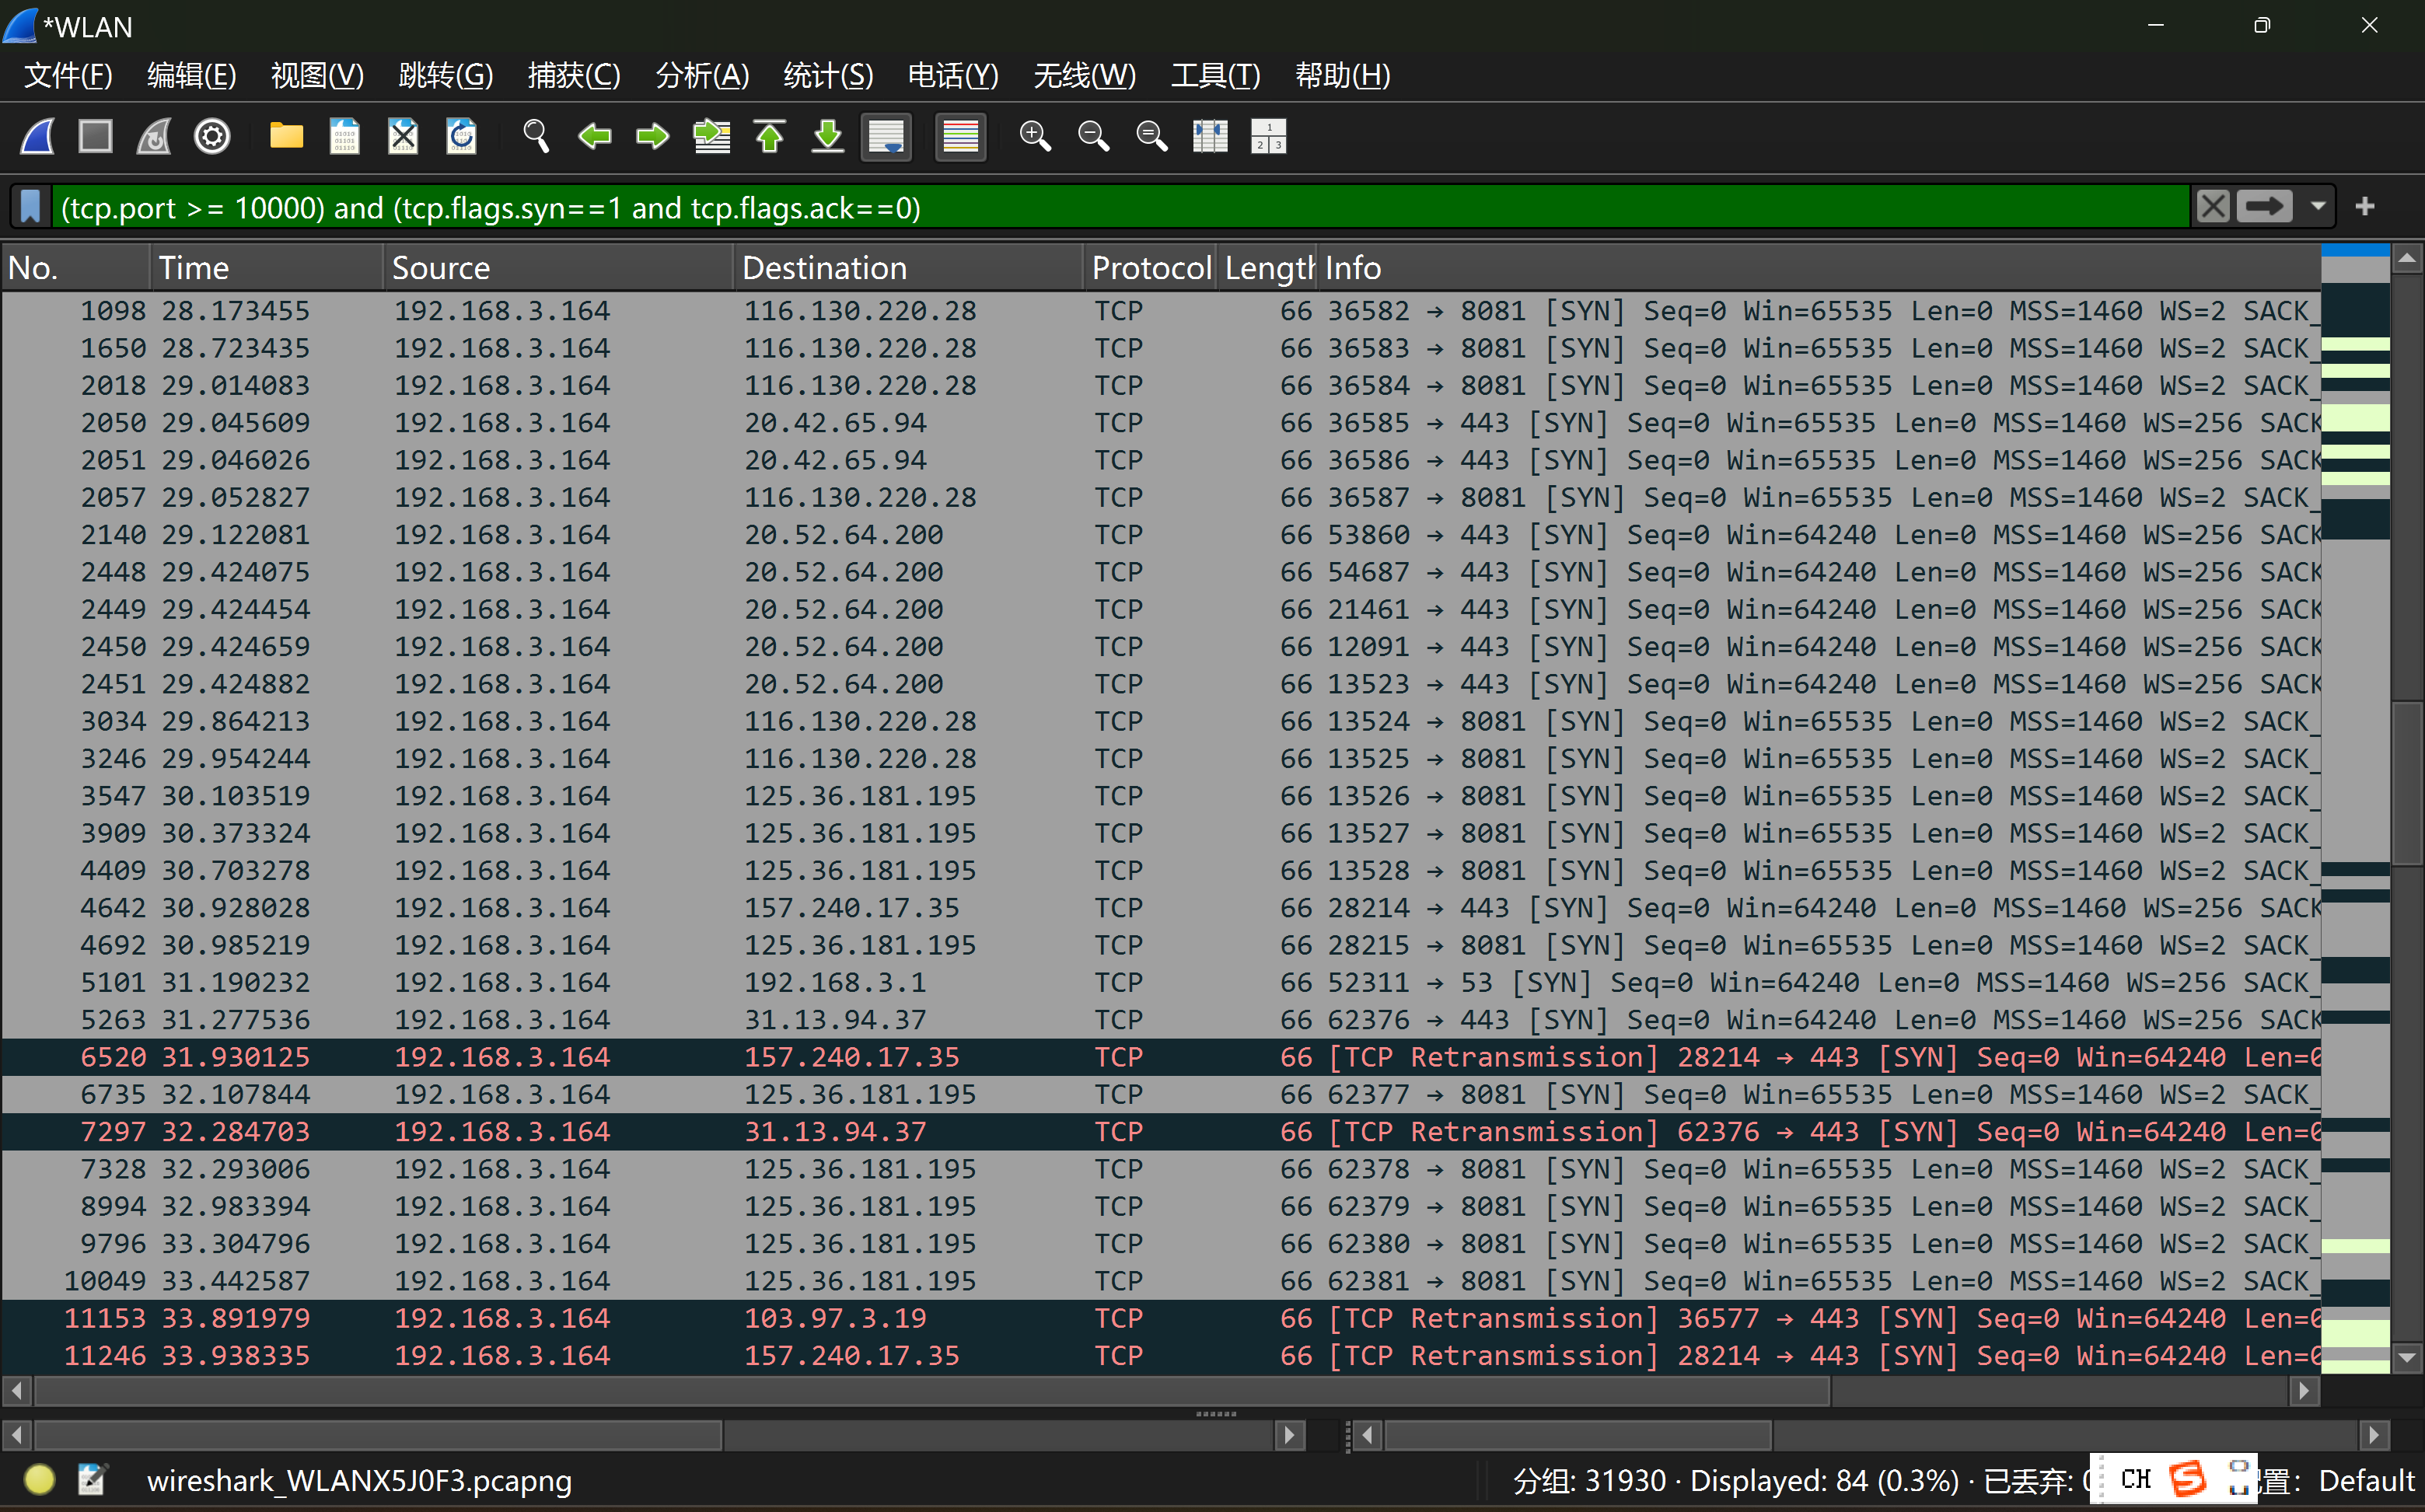Click the start capture shark fin icon

[x=38, y=136]
